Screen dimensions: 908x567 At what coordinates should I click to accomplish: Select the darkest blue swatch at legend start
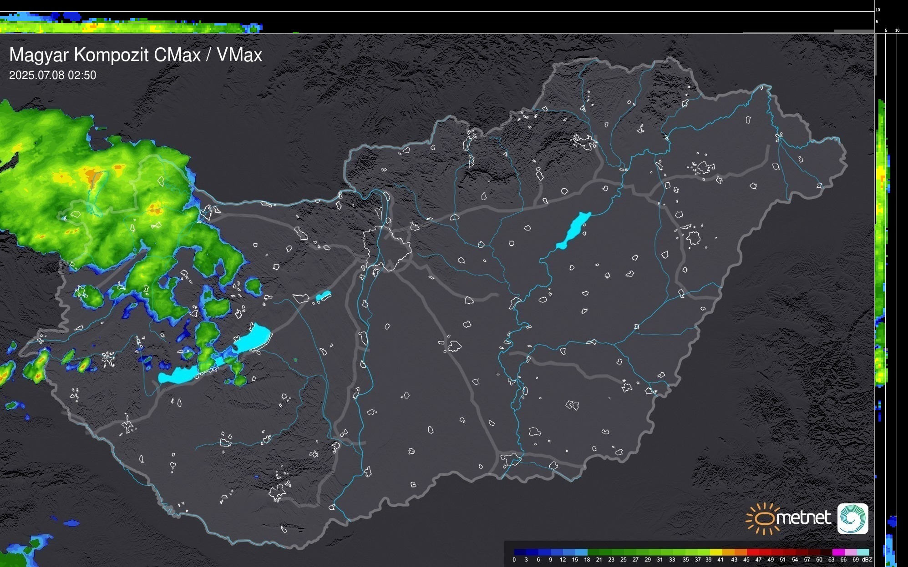520,552
